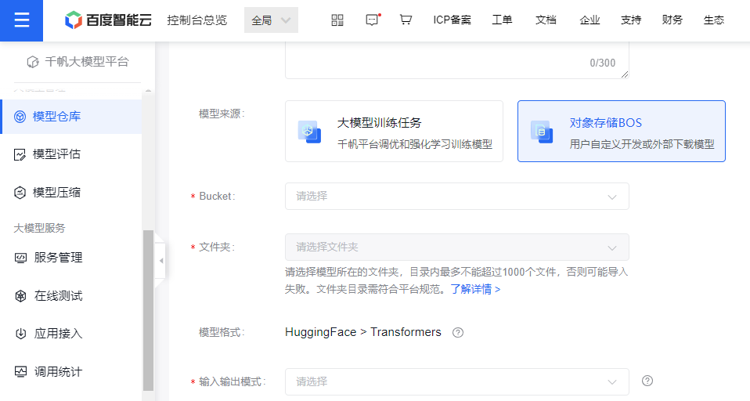This screenshot has height=401, width=750.
Task: Collapse the left sidebar panel handle
Action: pyautogui.click(x=160, y=261)
